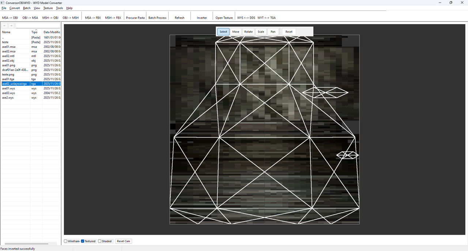Click Procurar Pasta to browse folders

click(135, 18)
